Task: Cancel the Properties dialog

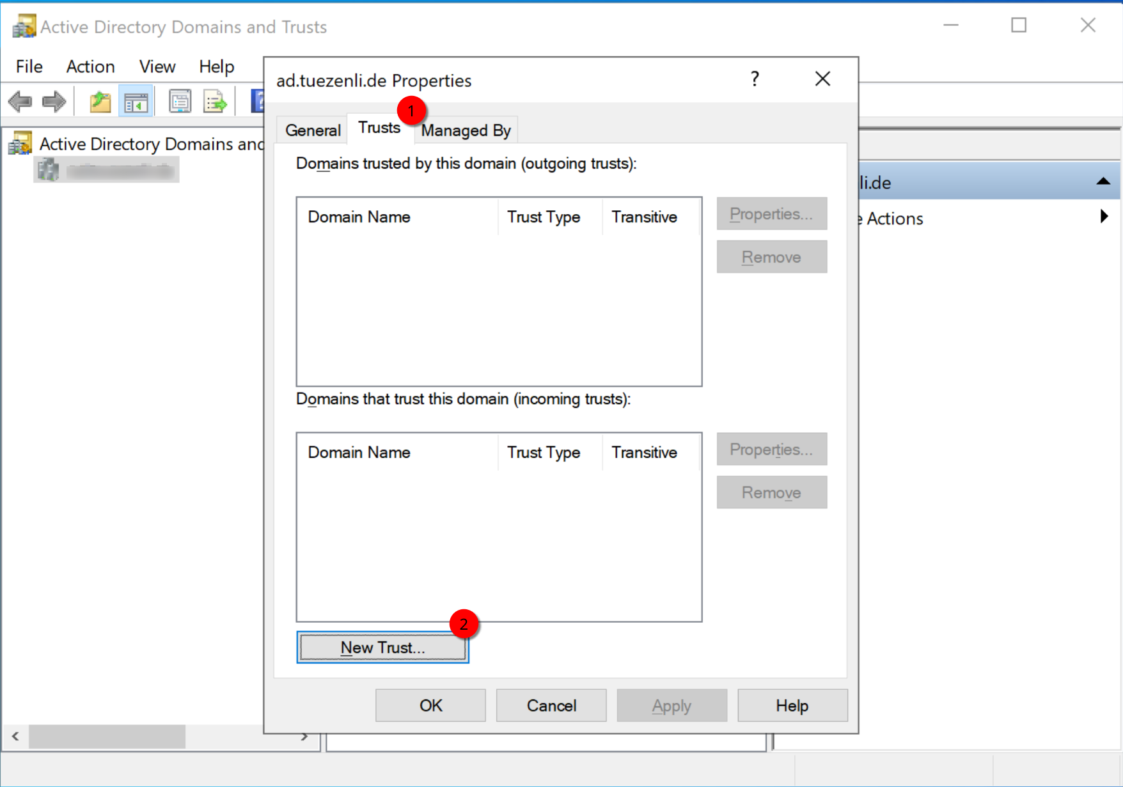Action: click(x=551, y=705)
